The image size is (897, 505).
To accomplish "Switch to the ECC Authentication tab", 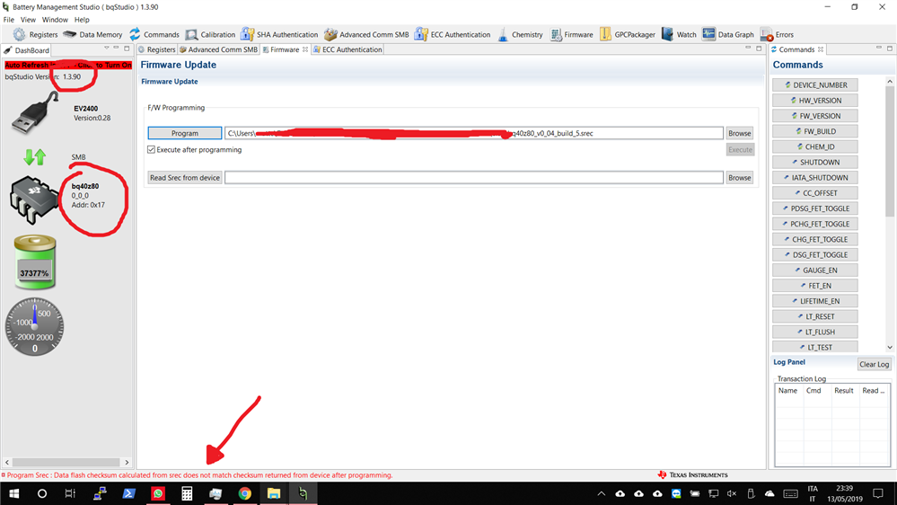I will [x=347, y=49].
